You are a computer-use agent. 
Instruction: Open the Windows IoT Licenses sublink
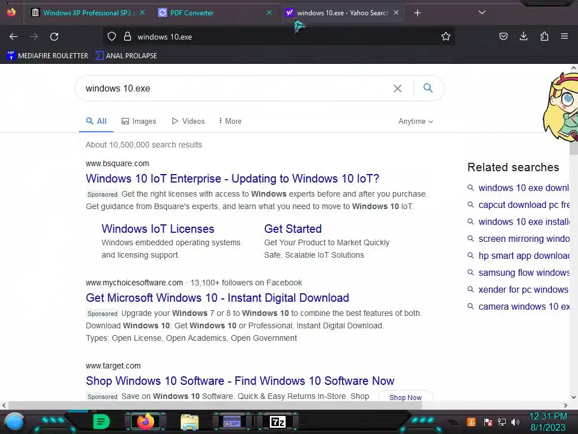[158, 229]
